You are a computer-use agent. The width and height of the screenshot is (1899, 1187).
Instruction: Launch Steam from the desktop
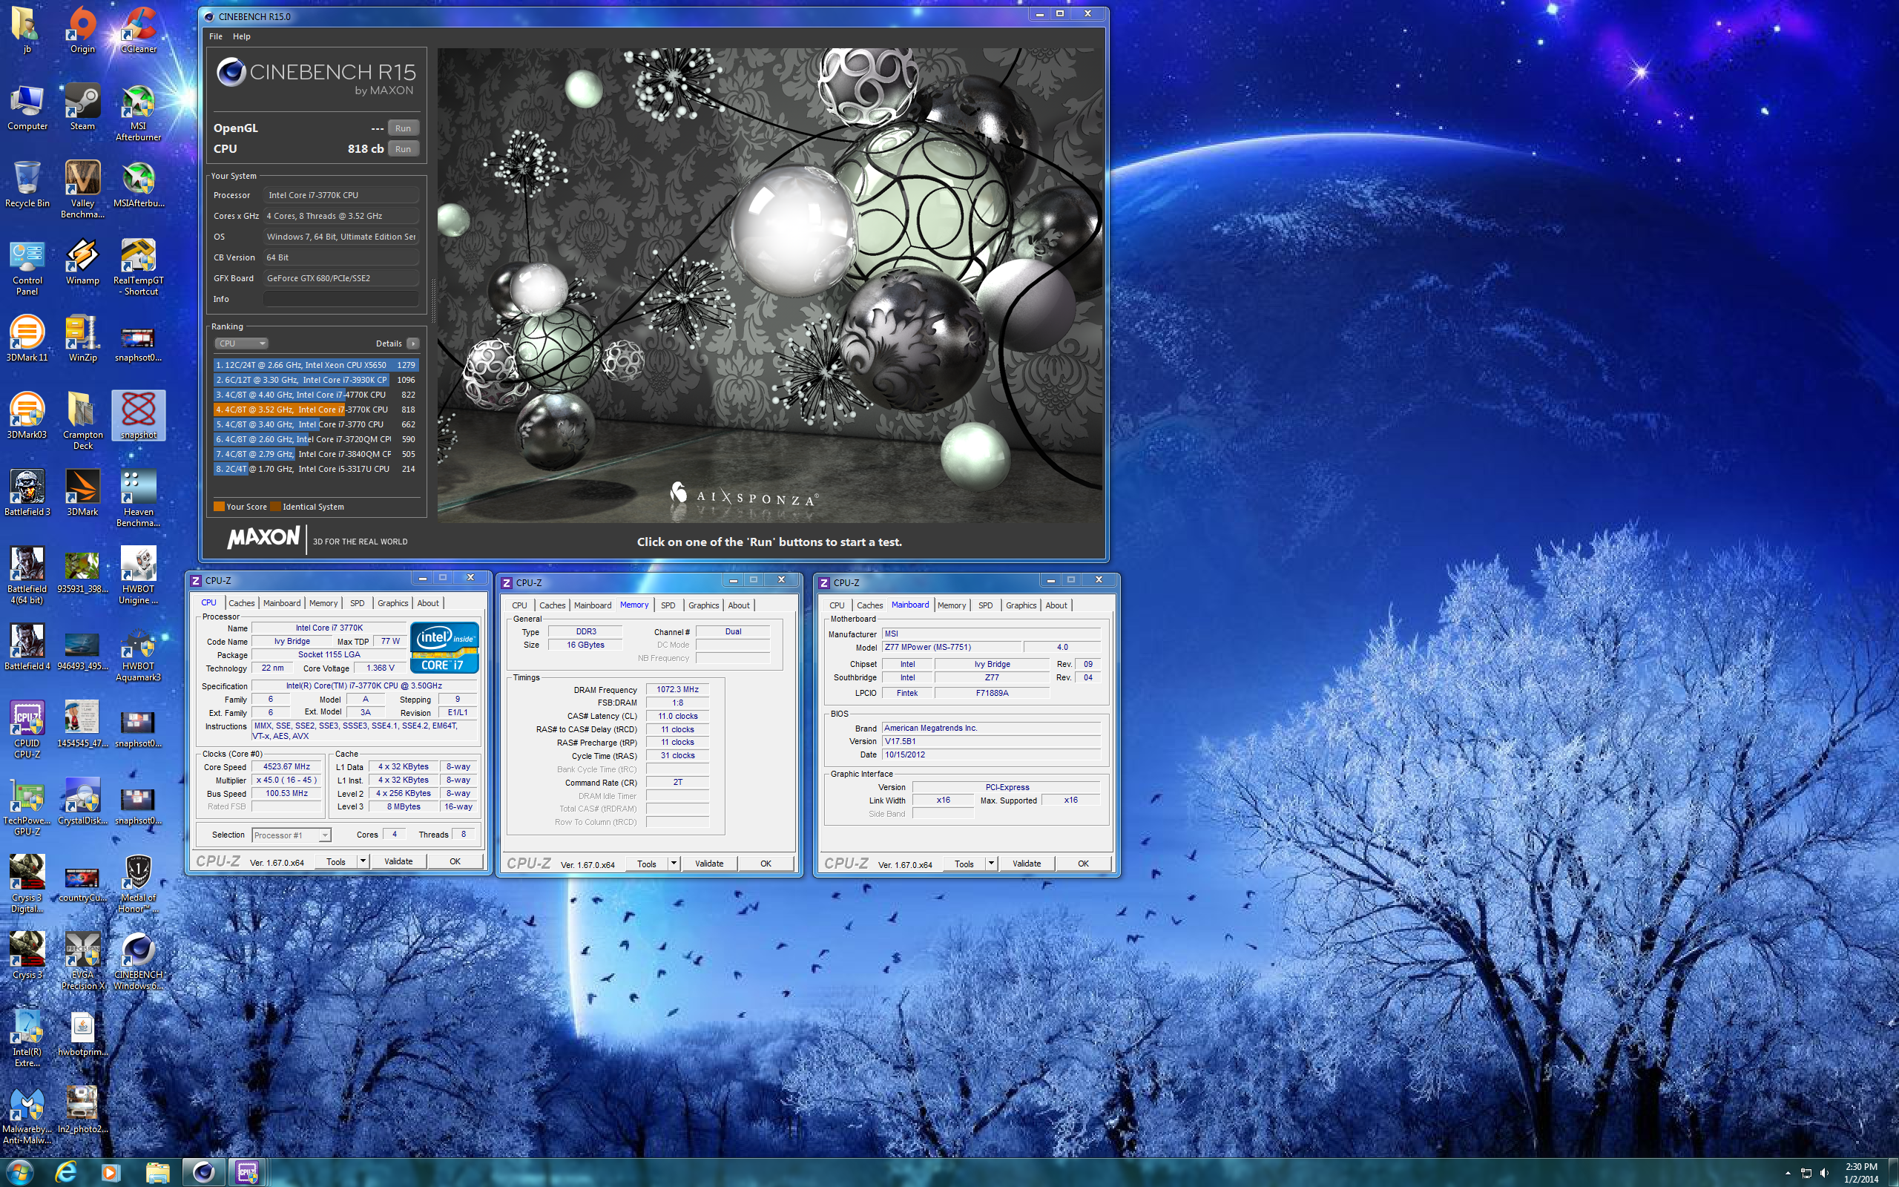click(x=82, y=107)
